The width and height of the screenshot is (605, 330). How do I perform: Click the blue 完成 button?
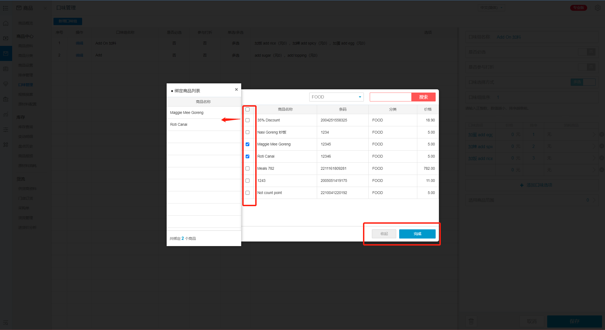coord(417,234)
